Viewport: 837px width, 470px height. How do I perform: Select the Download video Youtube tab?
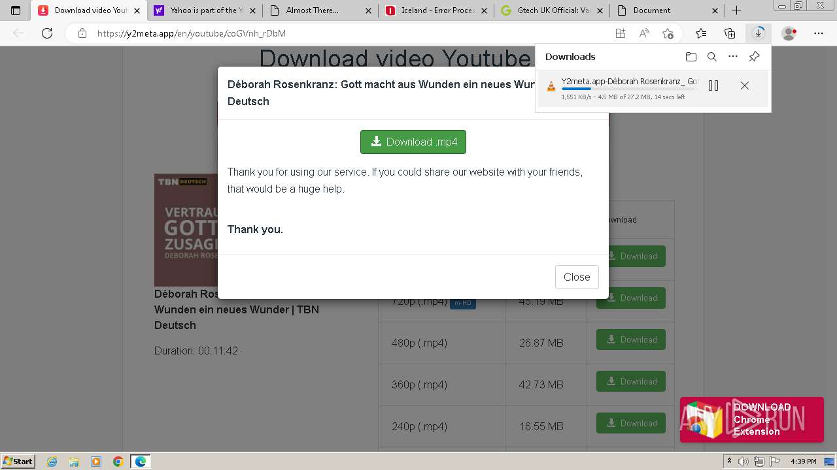[91, 10]
